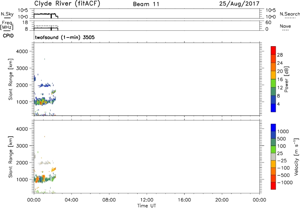Click the 'N.Search' legend label
The image size is (300, 208).
(289, 14)
